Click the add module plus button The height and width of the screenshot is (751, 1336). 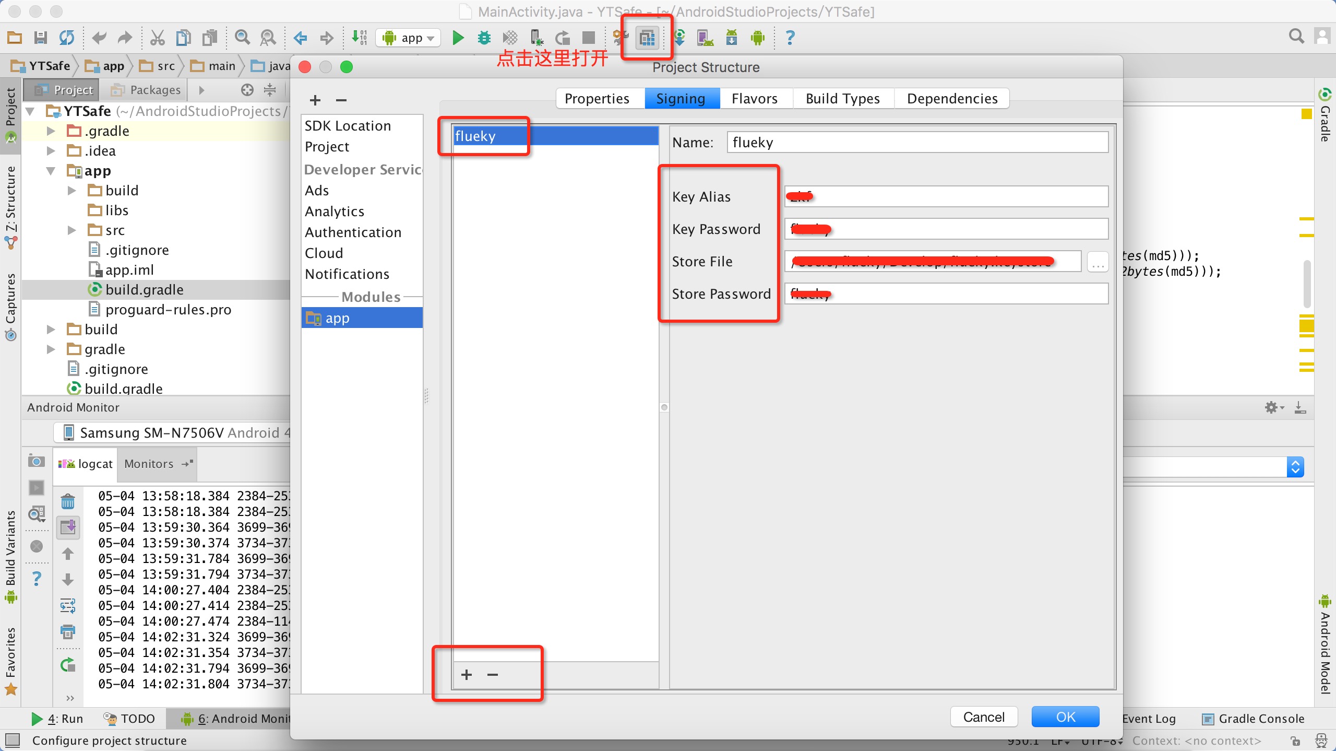[x=315, y=100]
